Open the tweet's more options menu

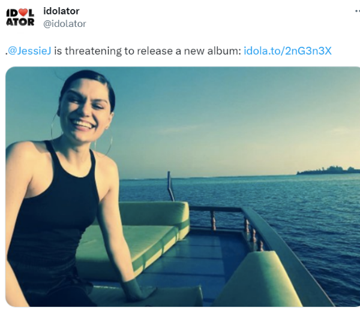point(353,12)
